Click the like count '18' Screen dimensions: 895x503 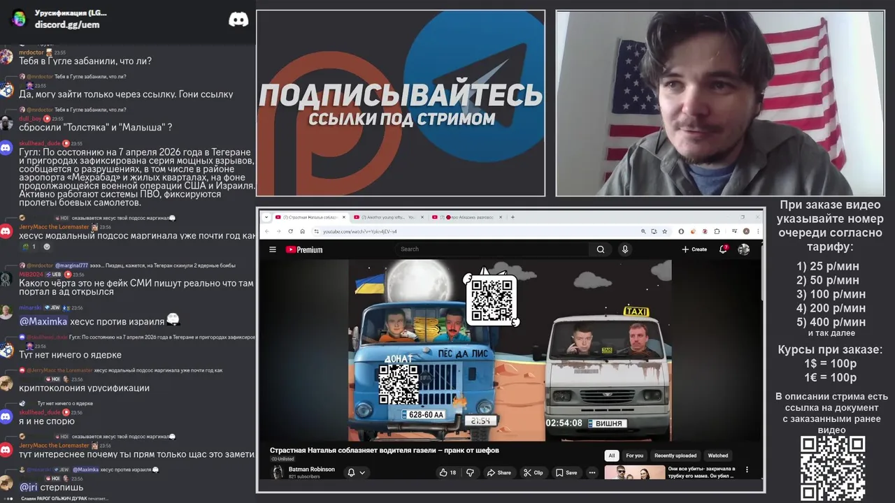(x=453, y=473)
